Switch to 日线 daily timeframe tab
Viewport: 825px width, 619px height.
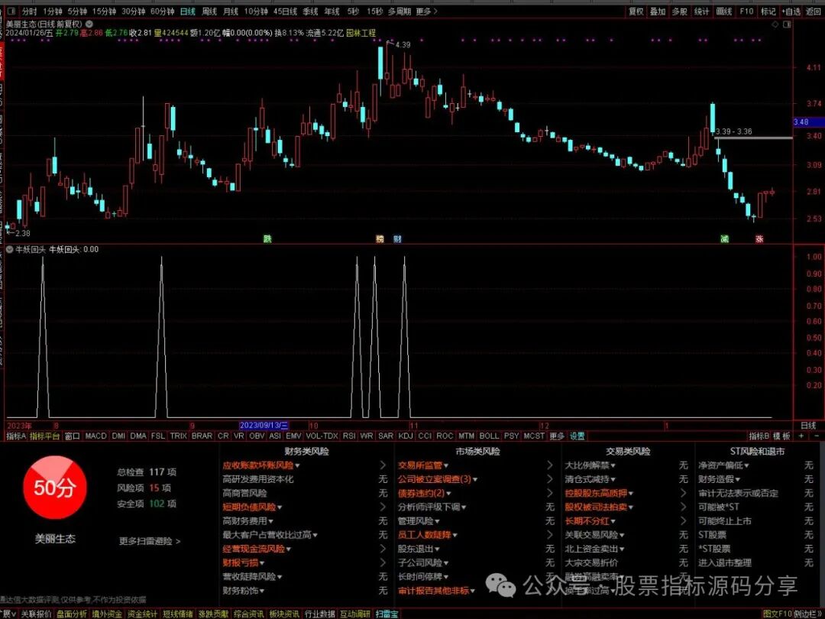pyautogui.click(x=187, y=11)
